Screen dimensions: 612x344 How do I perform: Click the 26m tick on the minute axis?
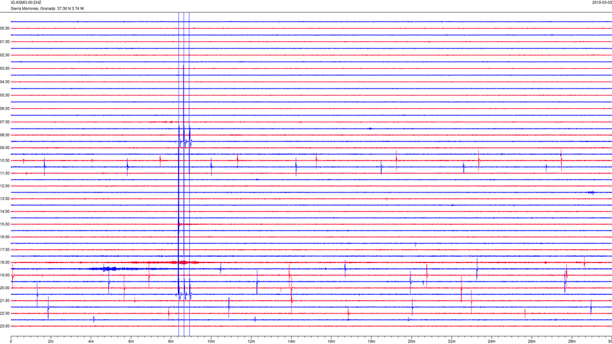pyautogui.click(x=532, y=341)
